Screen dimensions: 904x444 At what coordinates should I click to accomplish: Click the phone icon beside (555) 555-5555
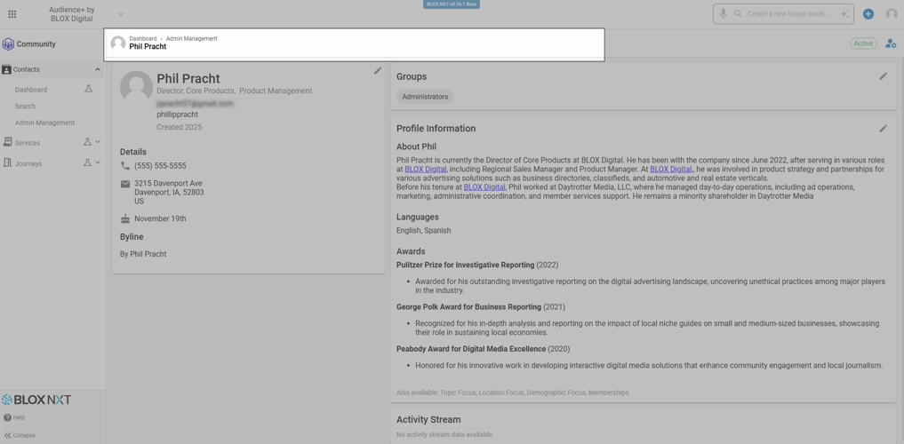(x=125, y=166)
